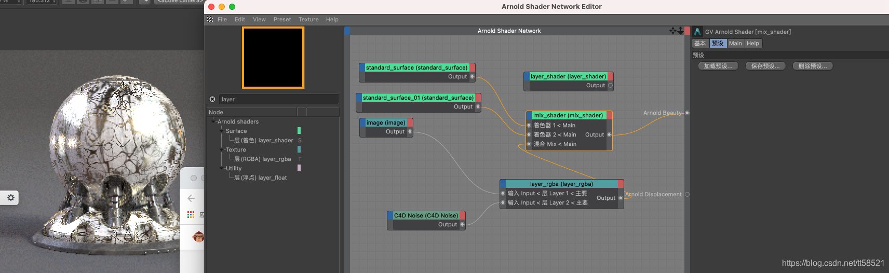Click Output port of layer_shader node
Screen dimensions: 889x273
pyautogui.click(x=610, y=86)
